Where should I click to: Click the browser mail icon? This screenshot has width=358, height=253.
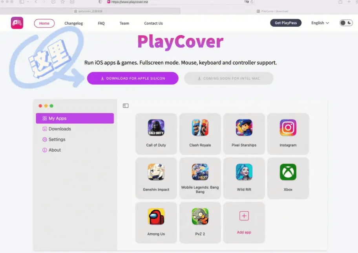(72, 2)
